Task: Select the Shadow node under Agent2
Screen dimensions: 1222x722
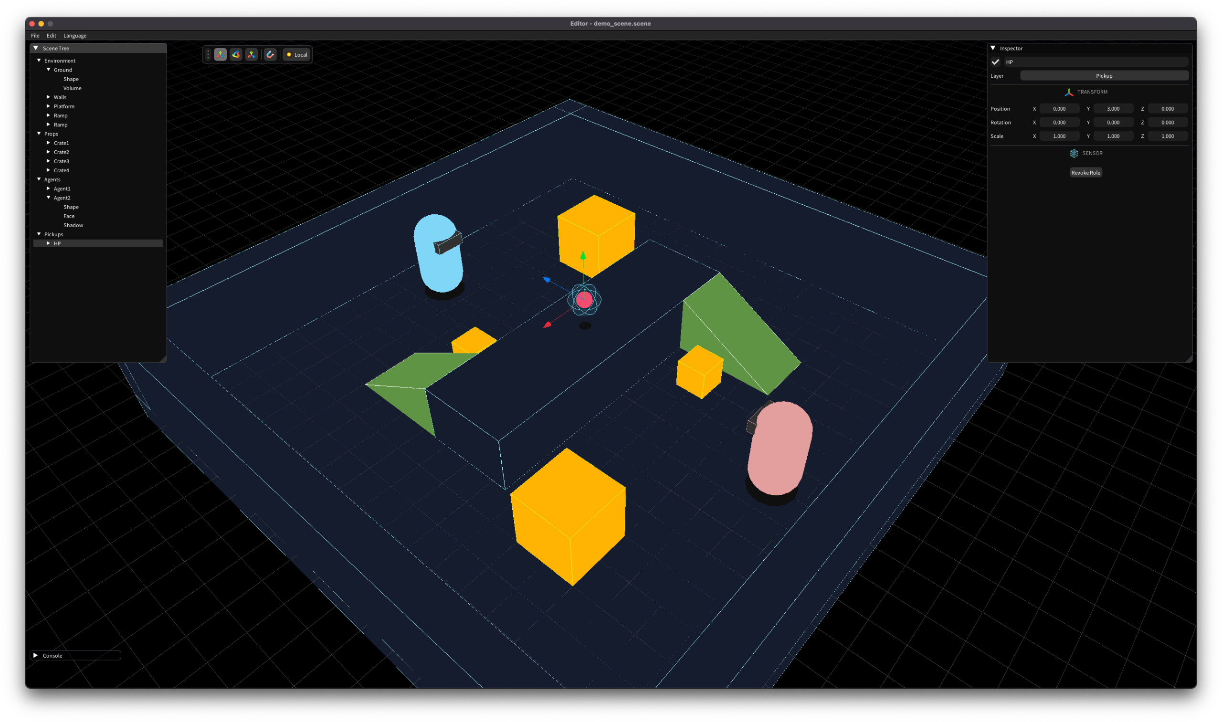Action: [74, 225]
